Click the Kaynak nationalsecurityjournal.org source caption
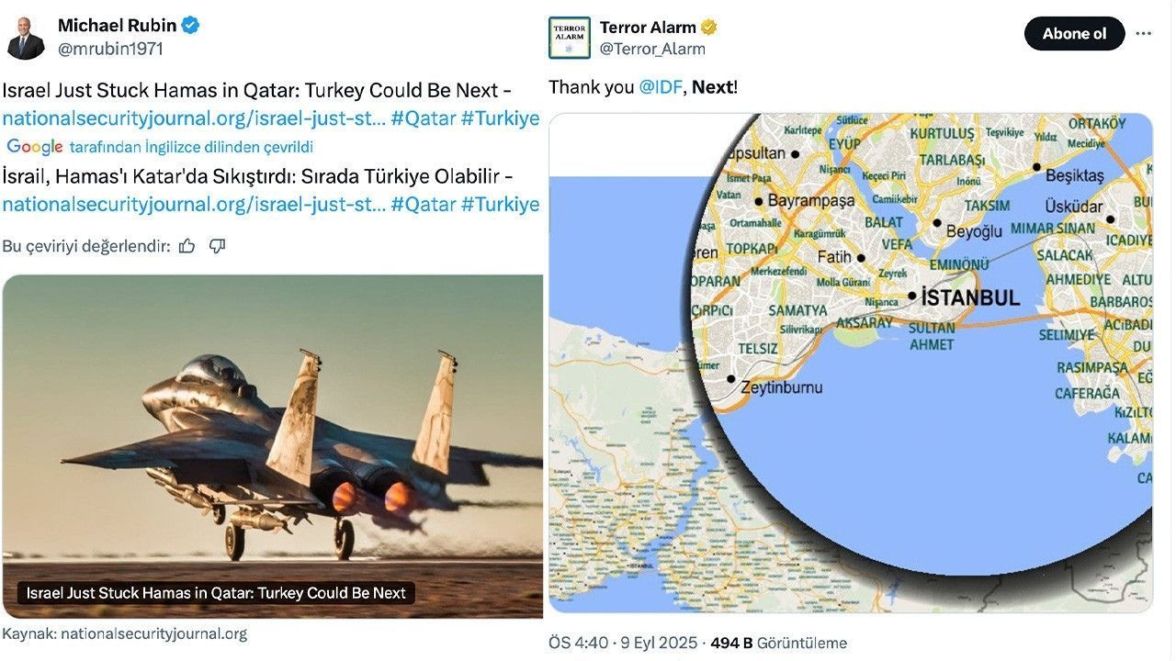This screenshot has height=661, width=1176. click(124, 633)
